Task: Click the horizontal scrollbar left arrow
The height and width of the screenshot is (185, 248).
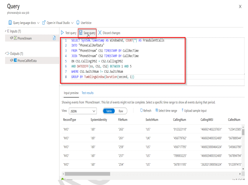Action: (63, 174)
